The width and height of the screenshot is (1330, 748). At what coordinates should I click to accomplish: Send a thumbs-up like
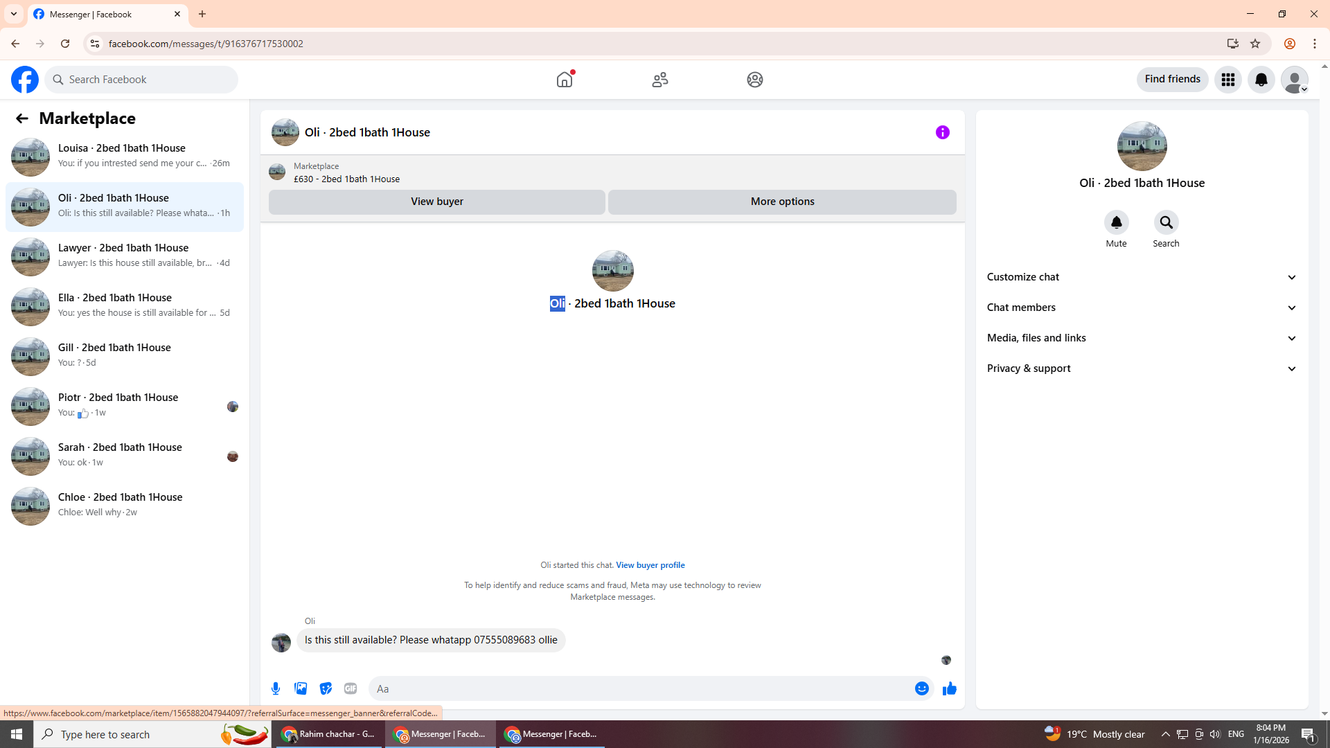pos(949,688)
